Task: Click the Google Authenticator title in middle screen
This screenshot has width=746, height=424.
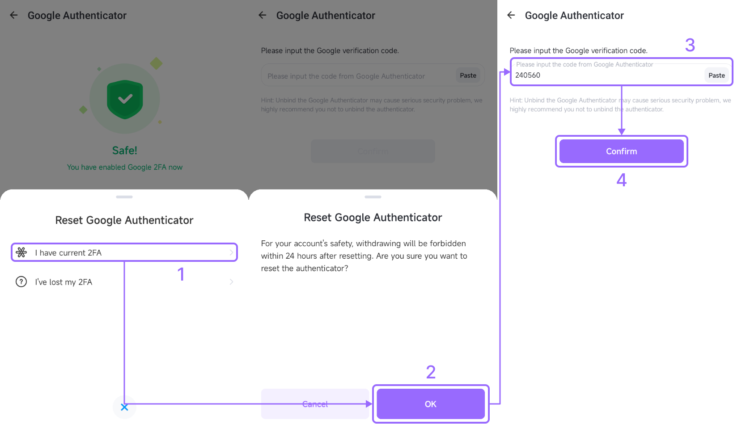Action: (x=326, y=16)
